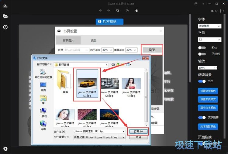Viewport: 228px width, 154px height.
Task: Disable the text shadow (文字阴影) switch
Action: click(x=202, y=118)
